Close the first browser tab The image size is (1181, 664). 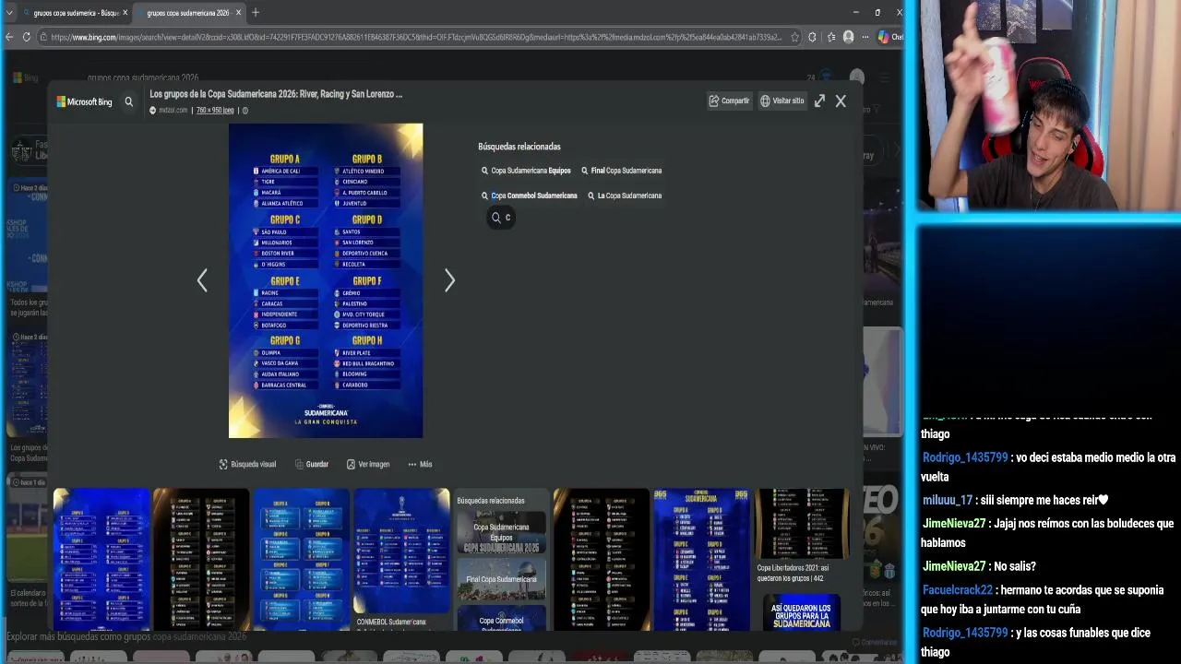pyautogui.click(x=125, y=13)
